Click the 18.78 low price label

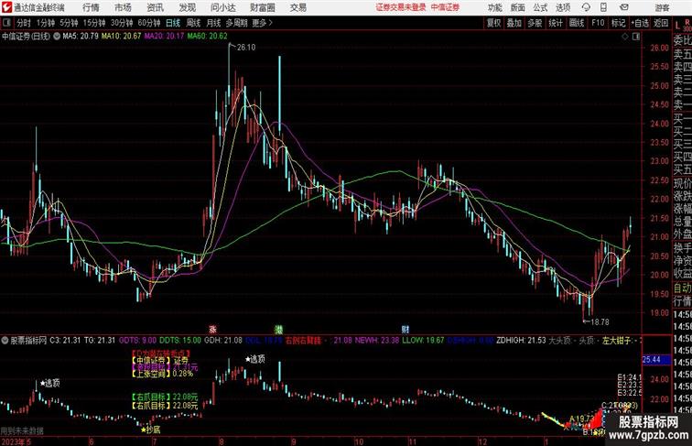(x=600, y=322)
